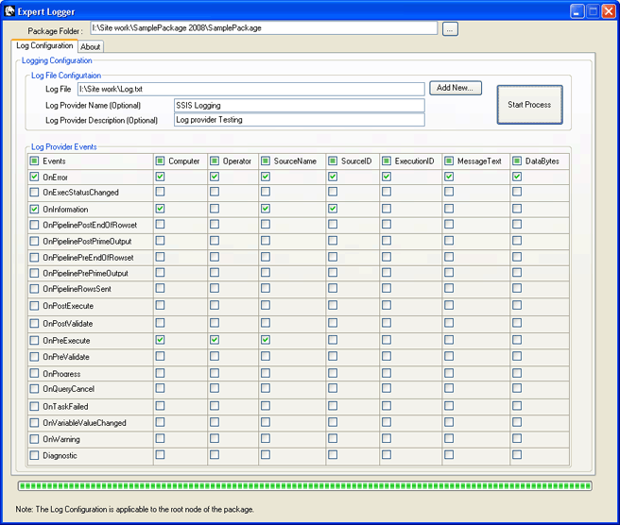
Task: Click the Log File path field
Action: click(x=250, y=89)
